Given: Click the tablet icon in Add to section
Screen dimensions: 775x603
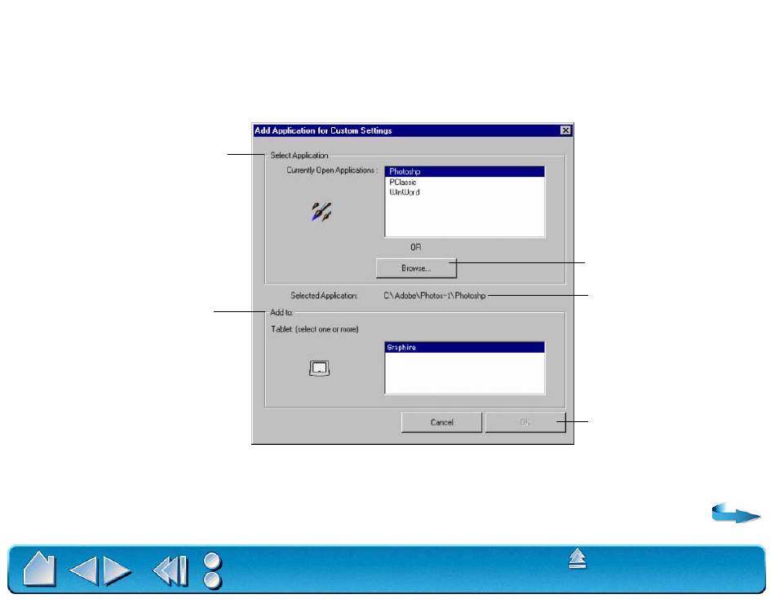Looking at the screenshot, I should [x=320, y=369].
